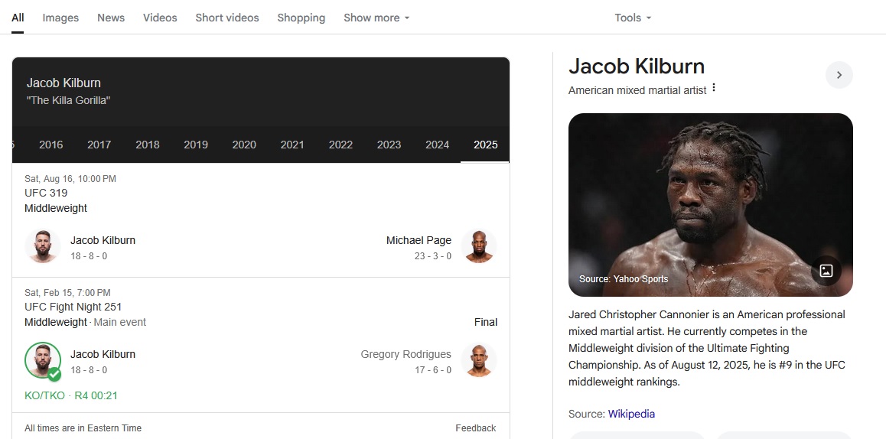Select the 2019 year tab
The height and width of the screenshot is (439, 886).
pyautogui.click(x=196, y=145)
